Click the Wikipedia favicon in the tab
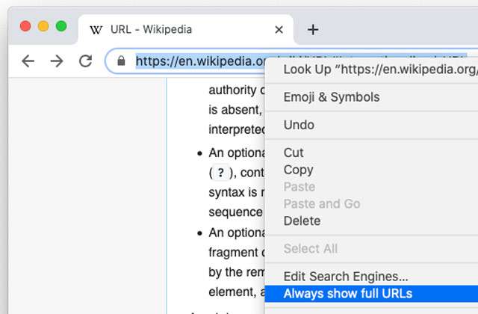 pyautogui.click(x=96, y=30)
